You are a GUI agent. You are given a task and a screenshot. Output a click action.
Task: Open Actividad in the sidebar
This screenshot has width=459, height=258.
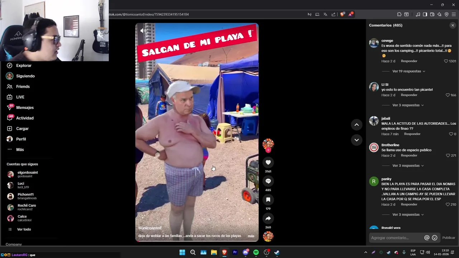[25, 118]
